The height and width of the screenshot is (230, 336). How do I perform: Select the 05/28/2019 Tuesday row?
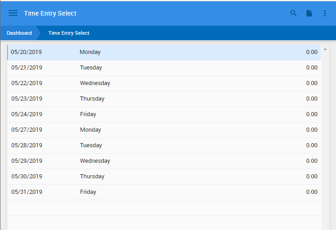point(164,146)
